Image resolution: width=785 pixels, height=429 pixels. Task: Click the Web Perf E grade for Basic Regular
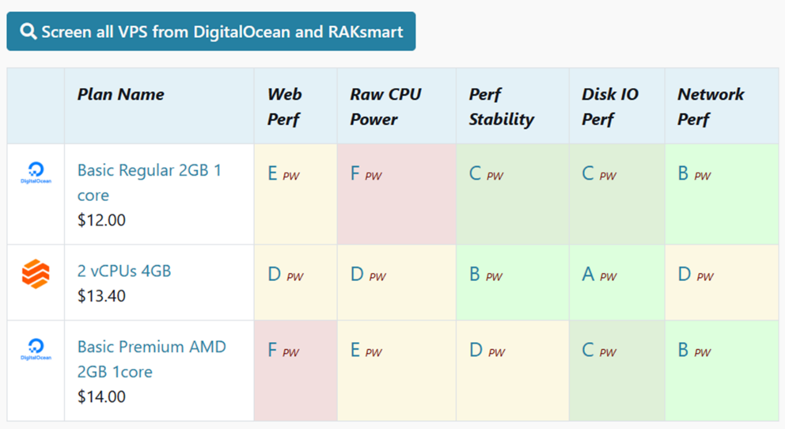click(x=273, y=174)
